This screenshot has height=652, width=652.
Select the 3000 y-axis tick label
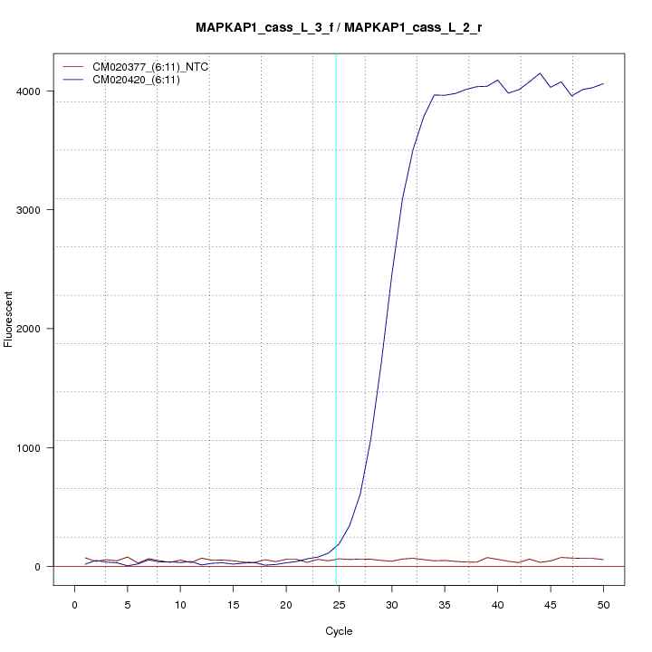tap(34, 210)
